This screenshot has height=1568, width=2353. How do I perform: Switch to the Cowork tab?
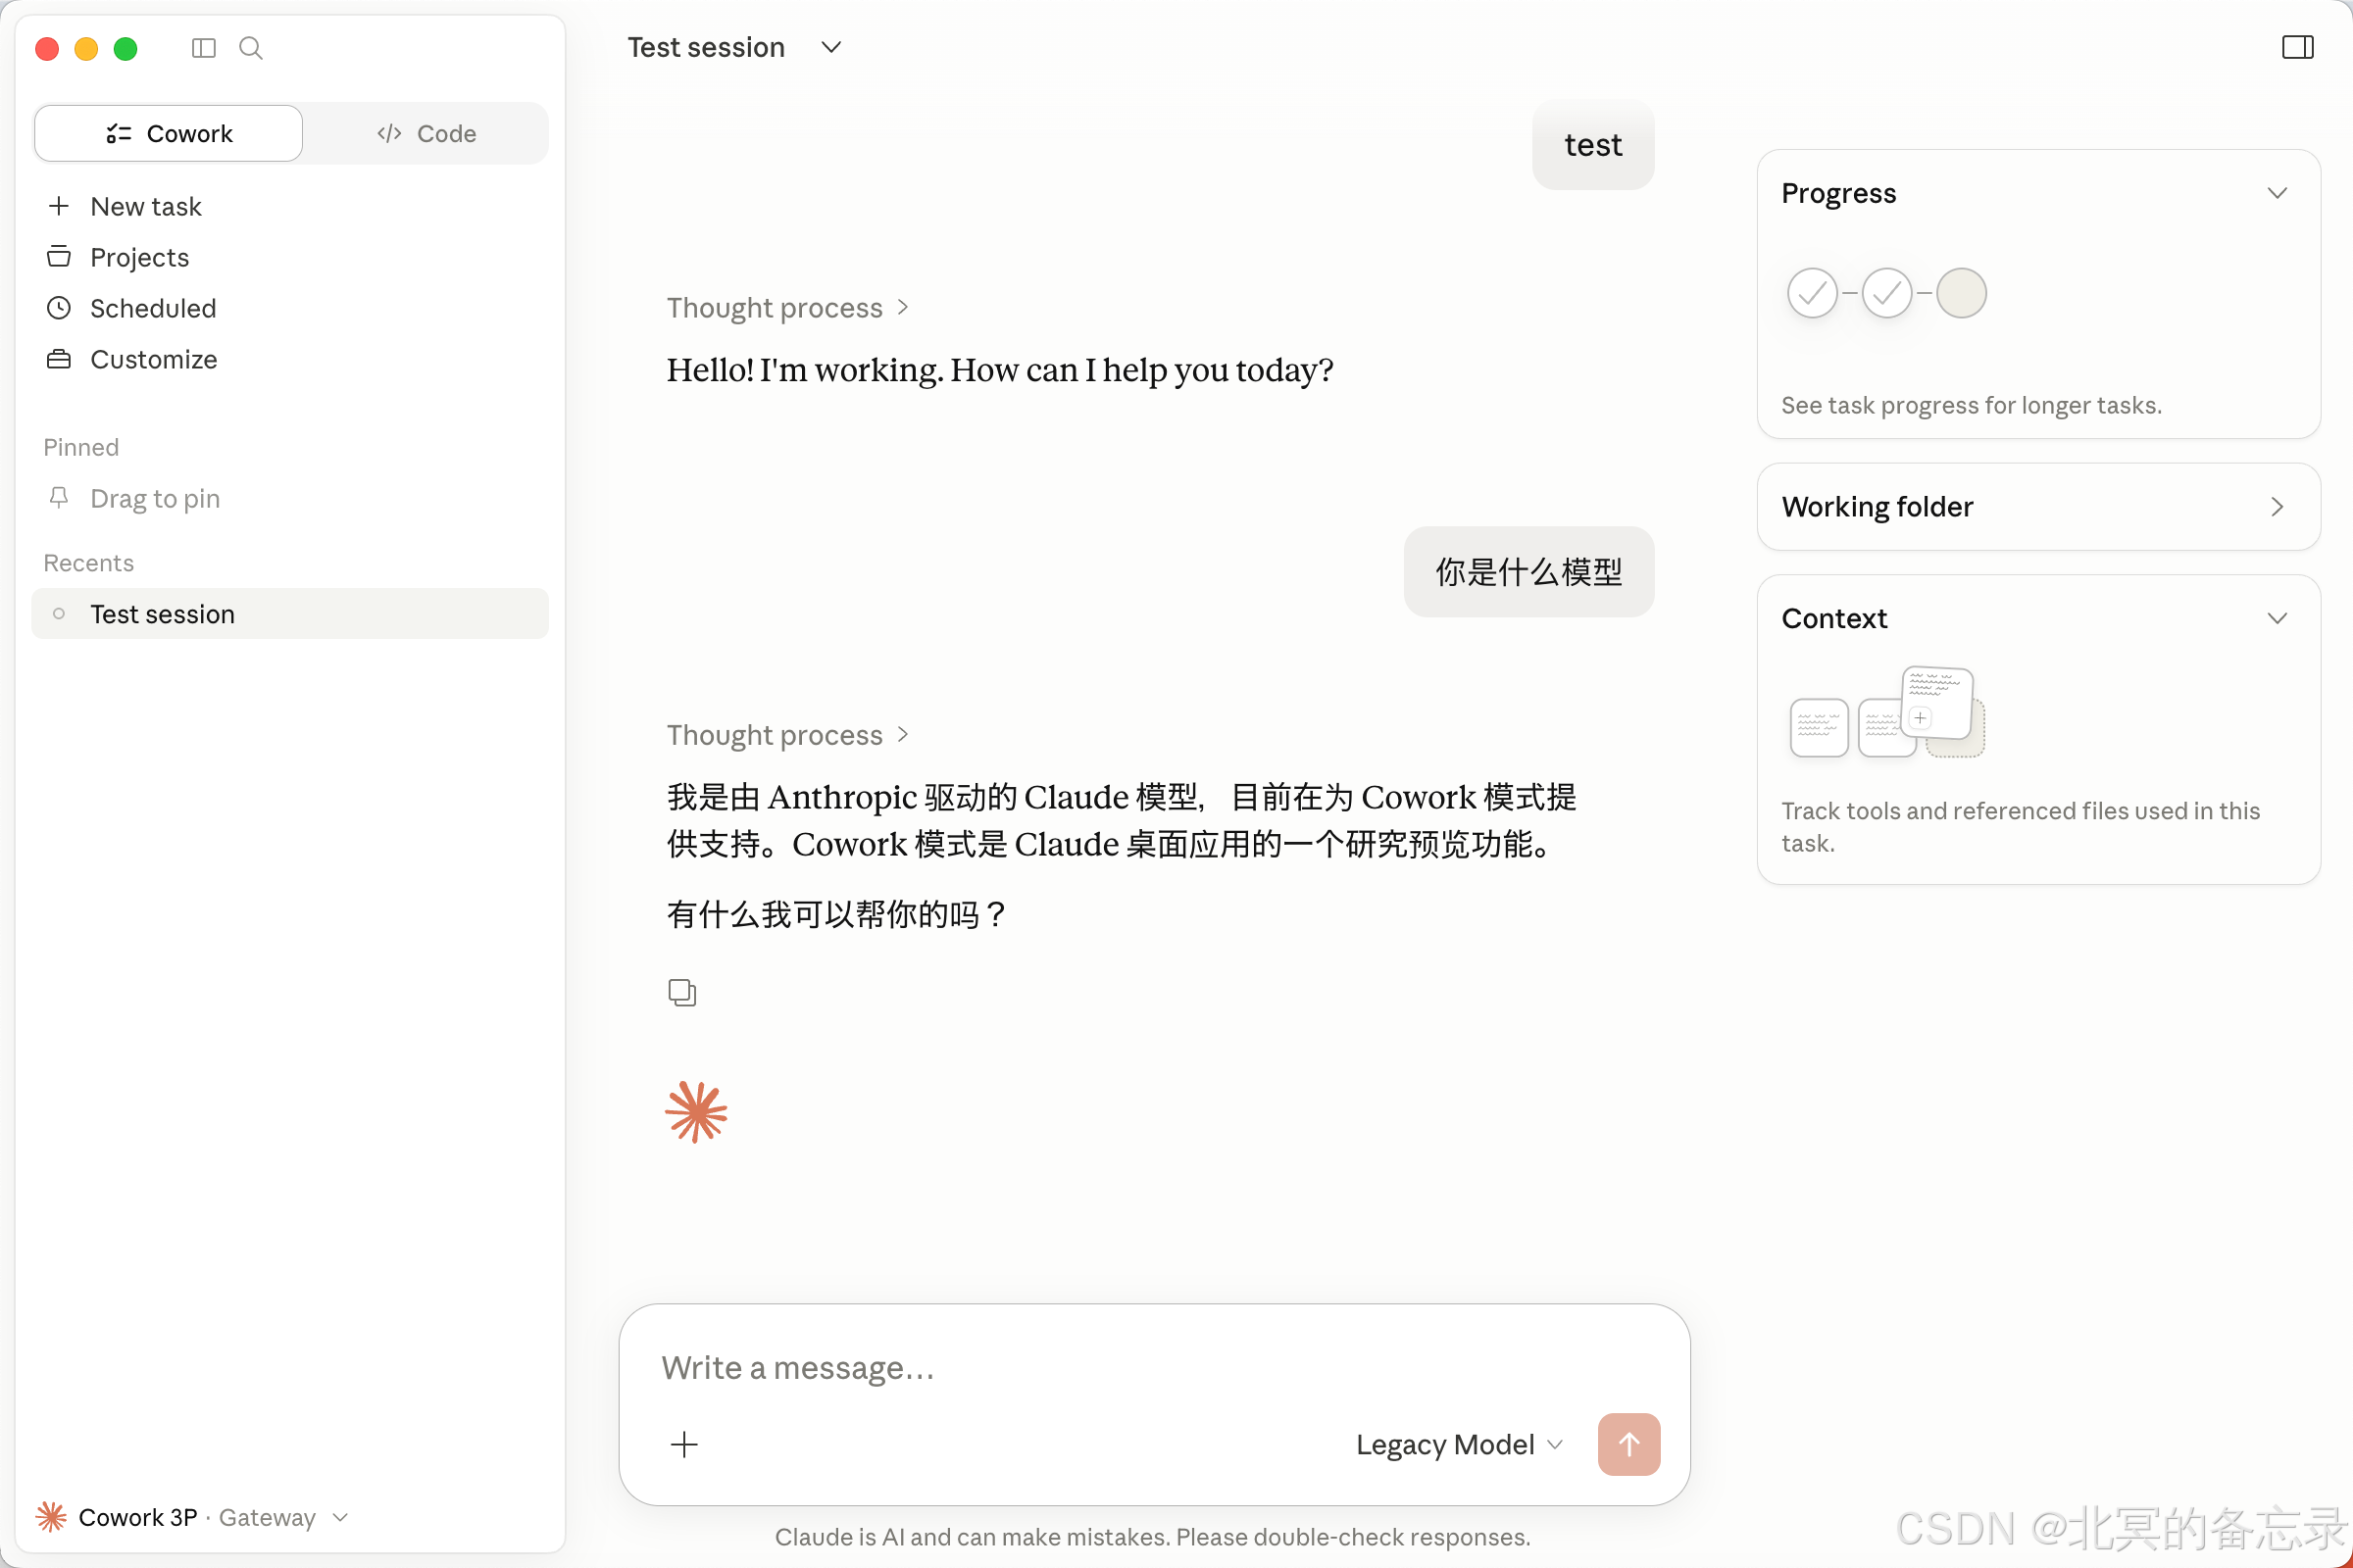pyautogui.click(x=168, y=133)
